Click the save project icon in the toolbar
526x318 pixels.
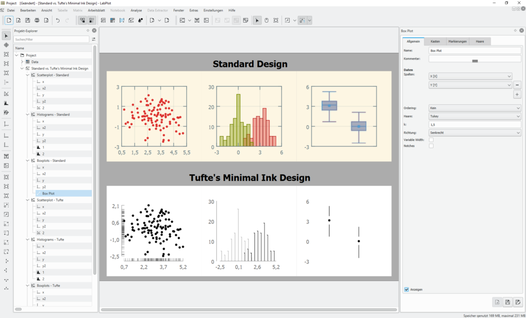coord(28,21)
